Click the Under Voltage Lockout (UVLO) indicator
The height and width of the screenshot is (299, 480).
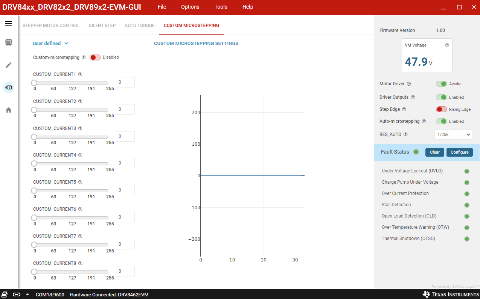tap(467, 171)
